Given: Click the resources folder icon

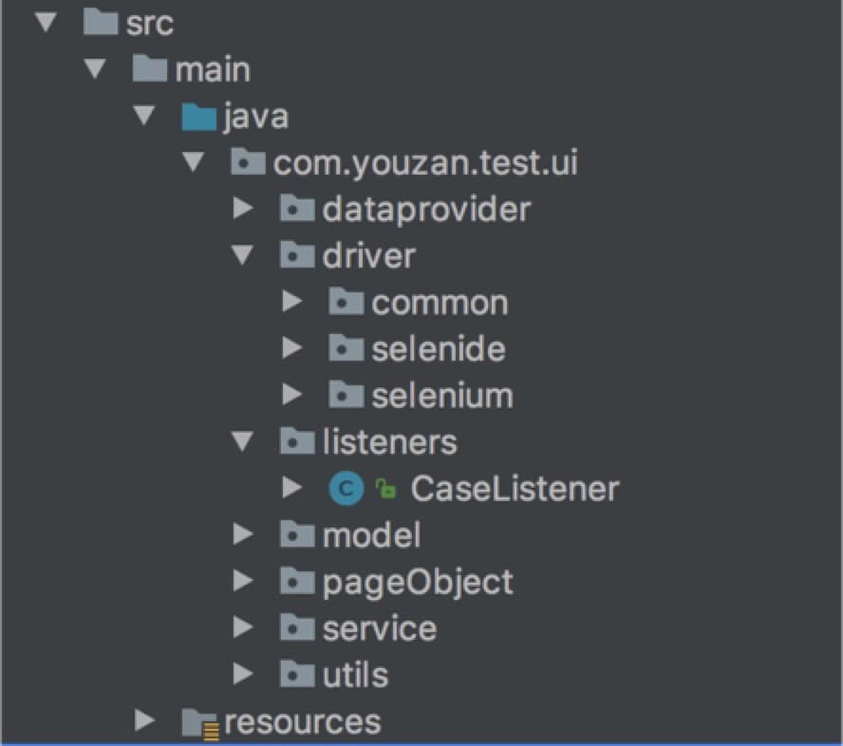Looking at the screenshot, I should [x=200, y=722].
